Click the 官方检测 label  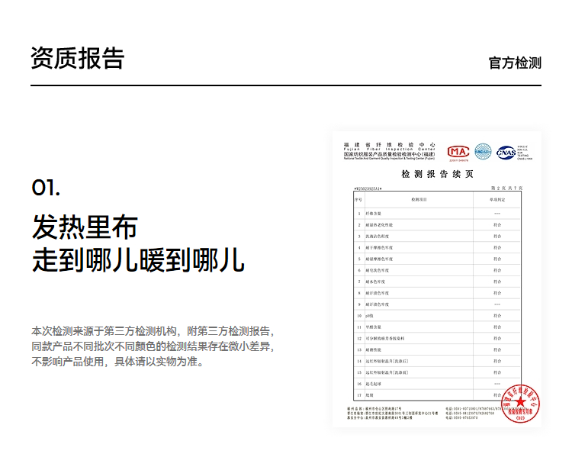click(x=515, y=63)
